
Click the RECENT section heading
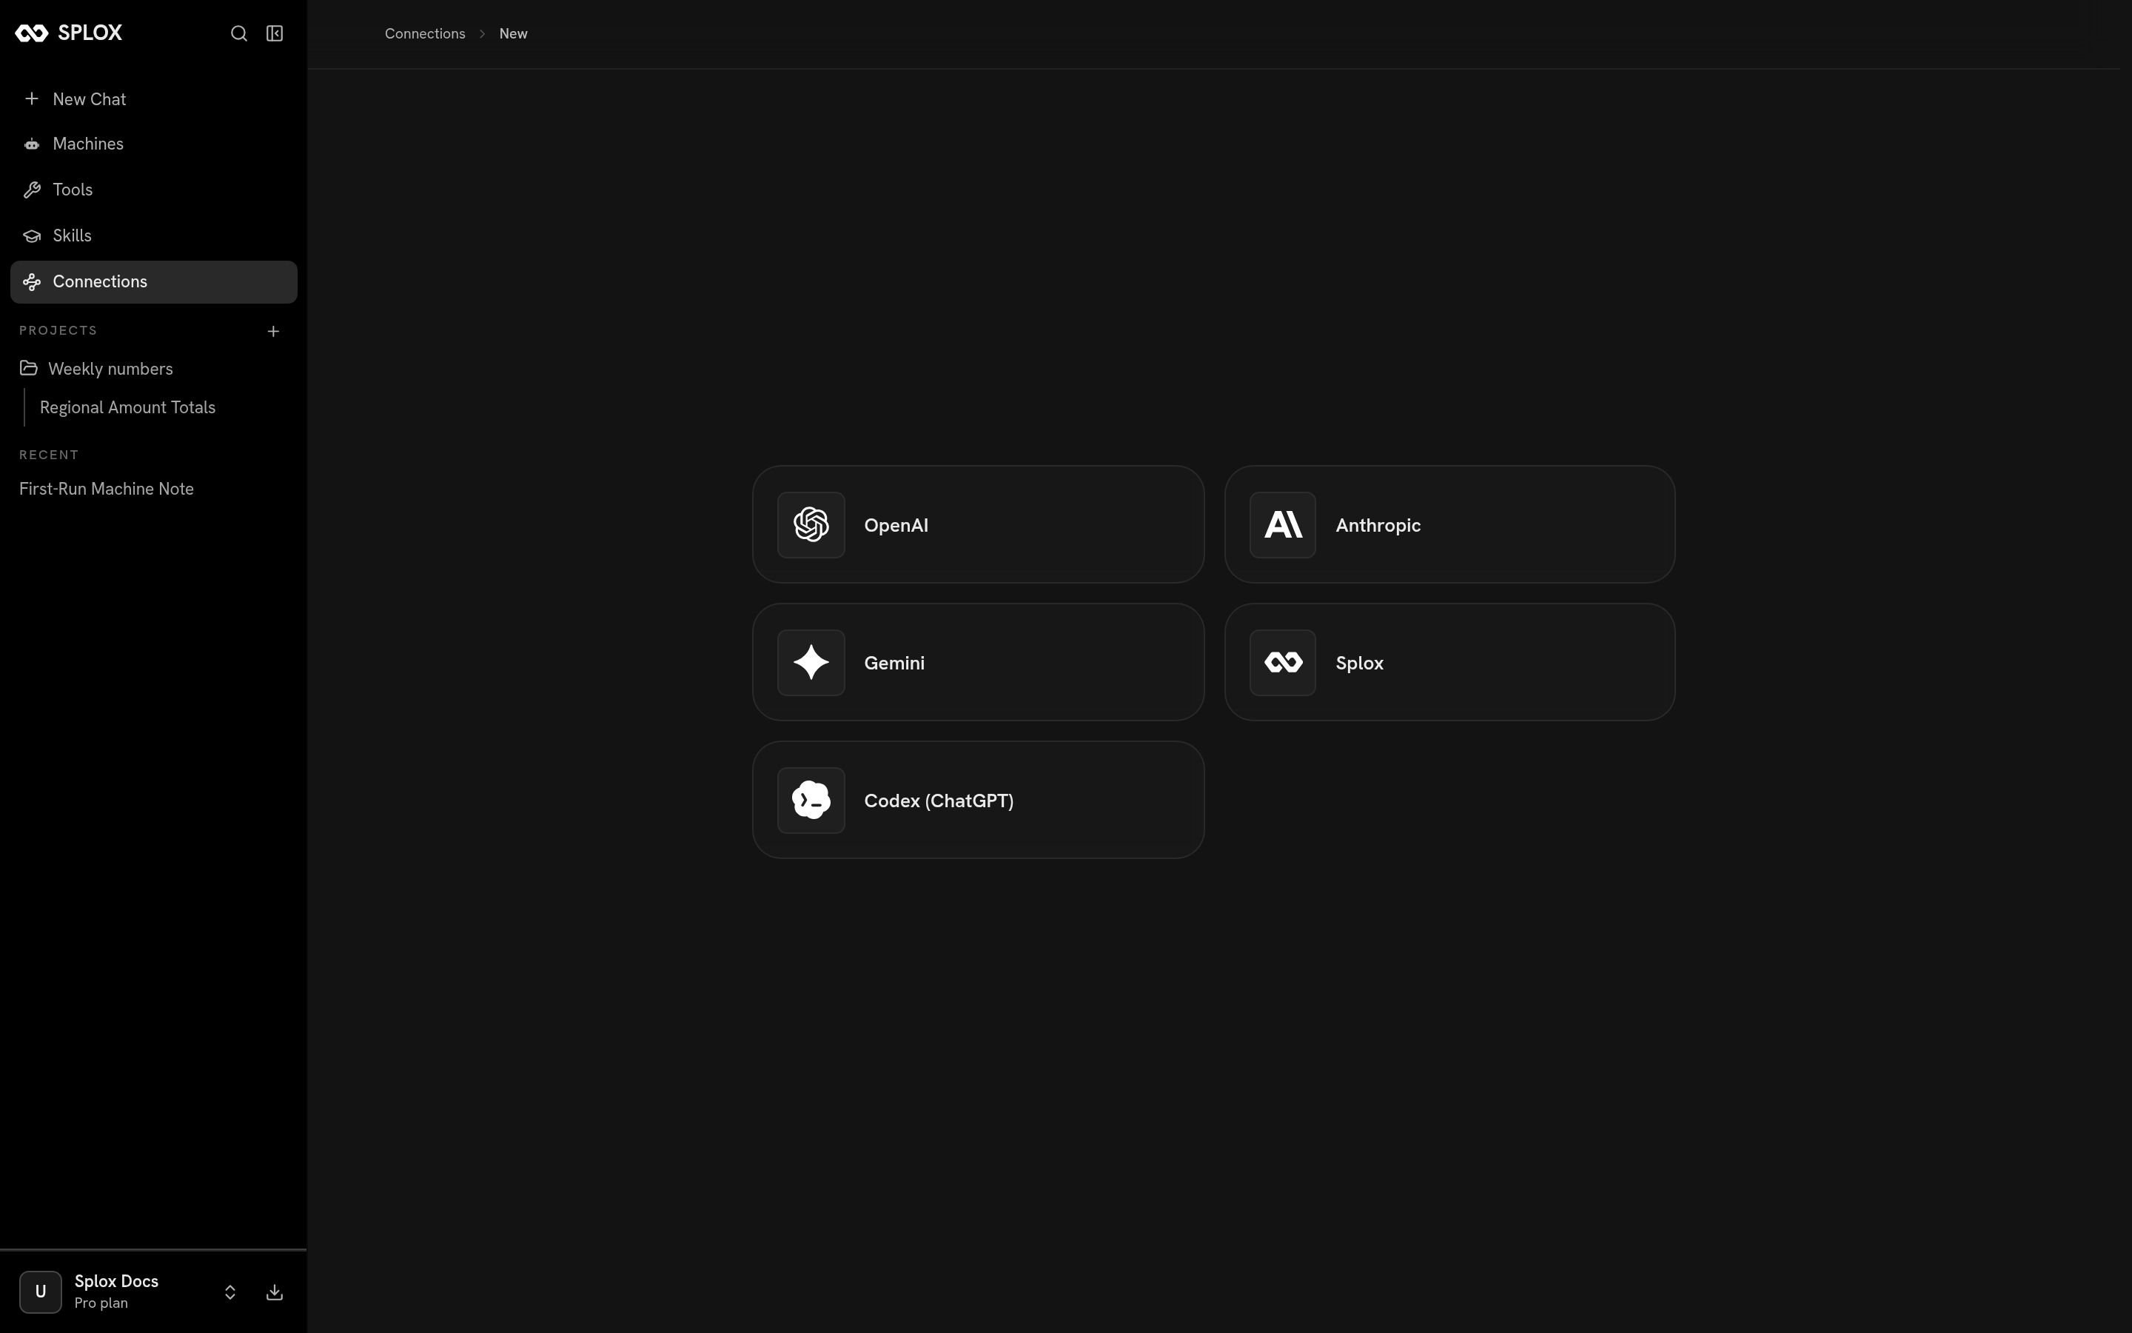(50, 455)
